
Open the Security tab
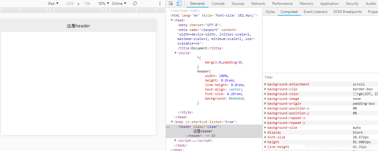coord(352,4)
